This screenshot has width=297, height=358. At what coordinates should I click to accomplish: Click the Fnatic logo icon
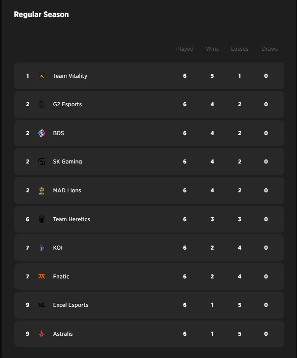coord(41,276)
